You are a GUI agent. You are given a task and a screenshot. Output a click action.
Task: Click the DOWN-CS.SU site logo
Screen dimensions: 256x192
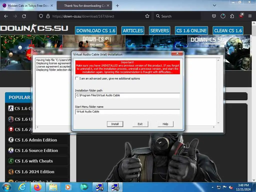[34, 28]
